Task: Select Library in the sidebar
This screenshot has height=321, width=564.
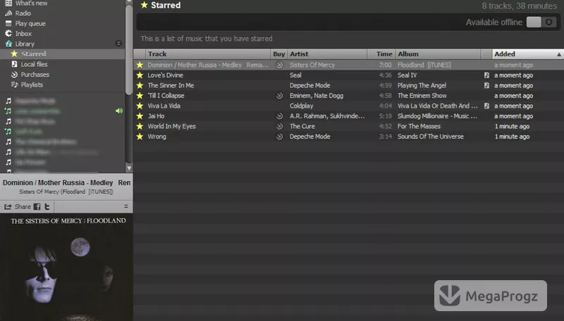Action: (20, 44)
